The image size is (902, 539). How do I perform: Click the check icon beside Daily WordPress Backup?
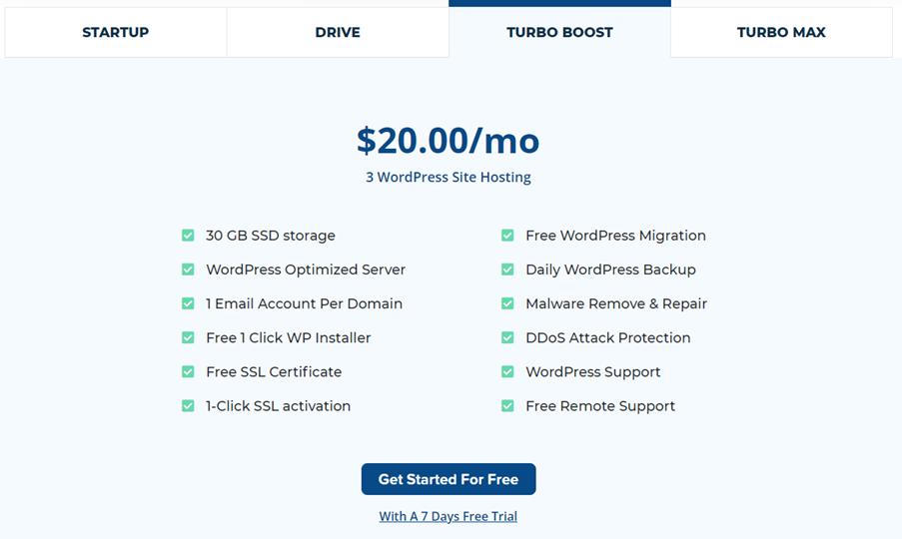coord(507,269)
